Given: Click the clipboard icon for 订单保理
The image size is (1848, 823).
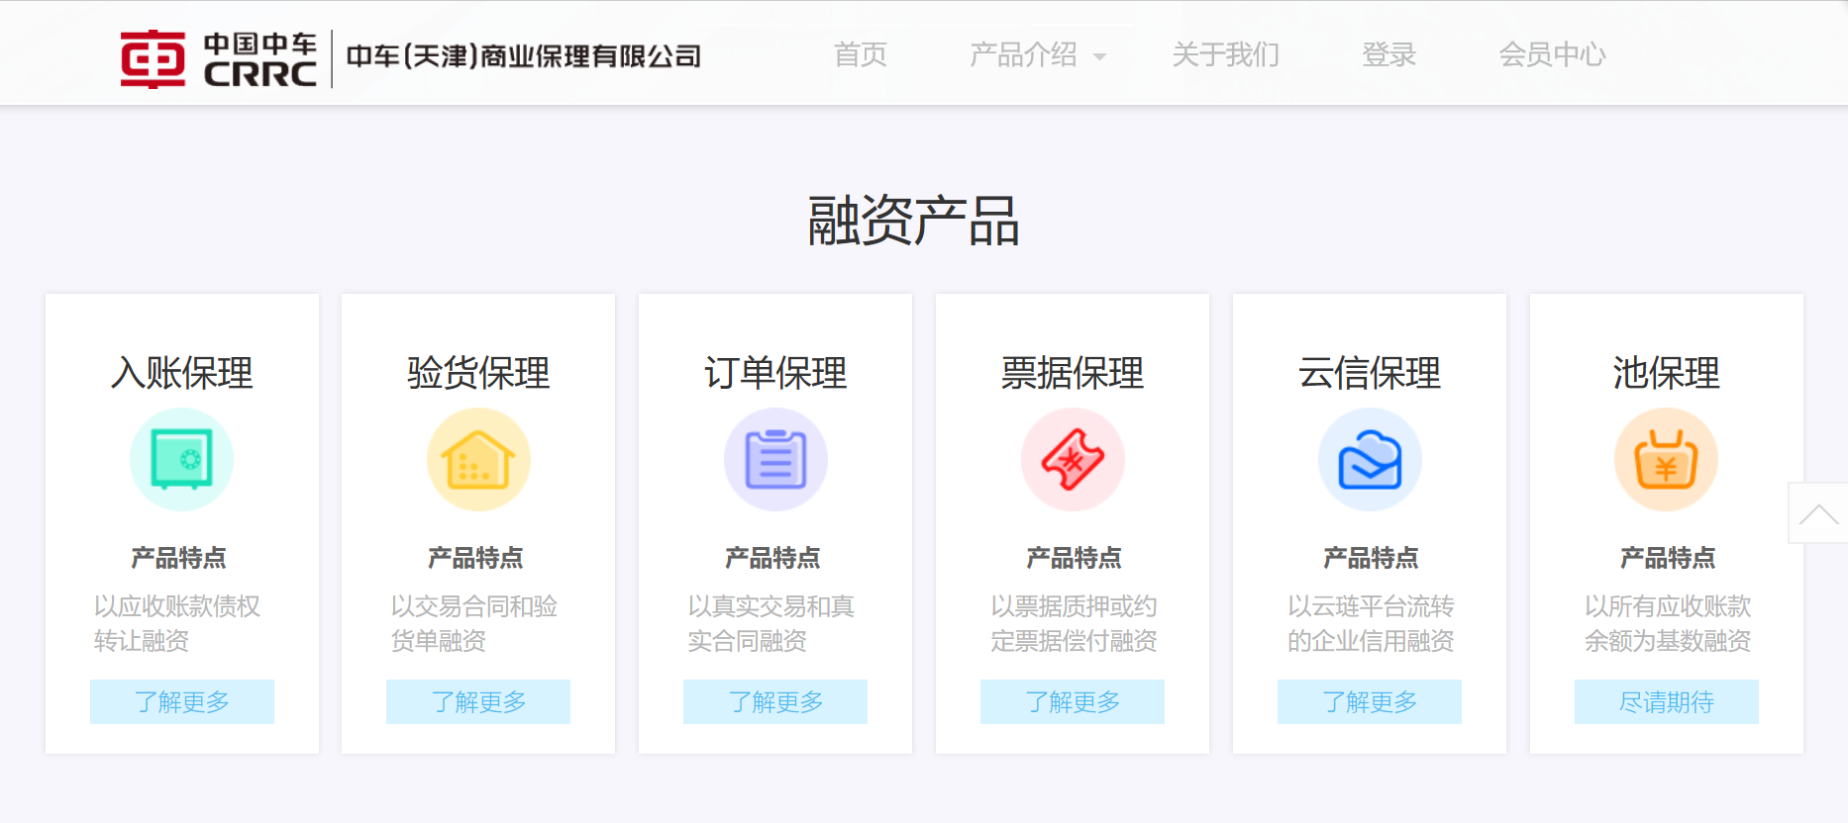Looking at the screenshot, I should pos(775,459).
